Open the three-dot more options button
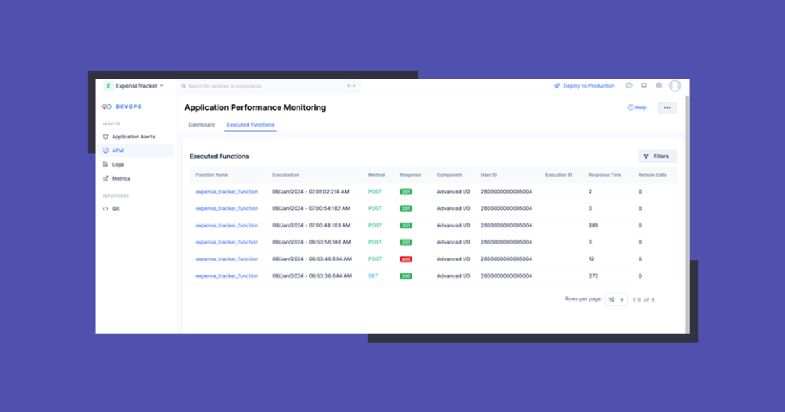This screenshot has height=412, width=785. (x=667, y=108)
